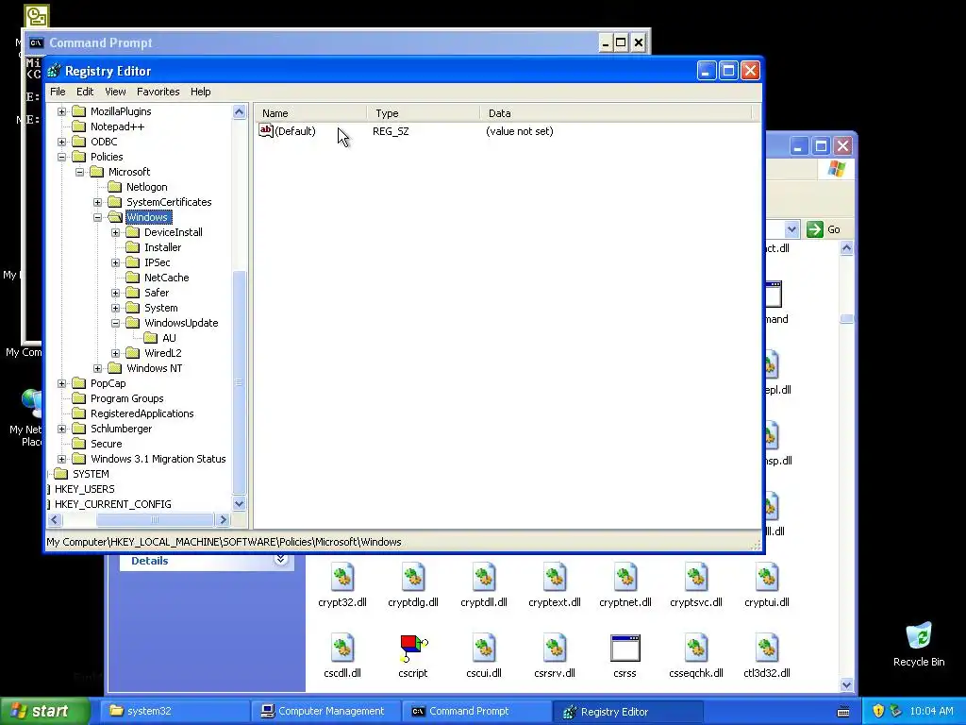Select the SYSTEM hive folder icon
966x725 pixels.
coord(61,474)
